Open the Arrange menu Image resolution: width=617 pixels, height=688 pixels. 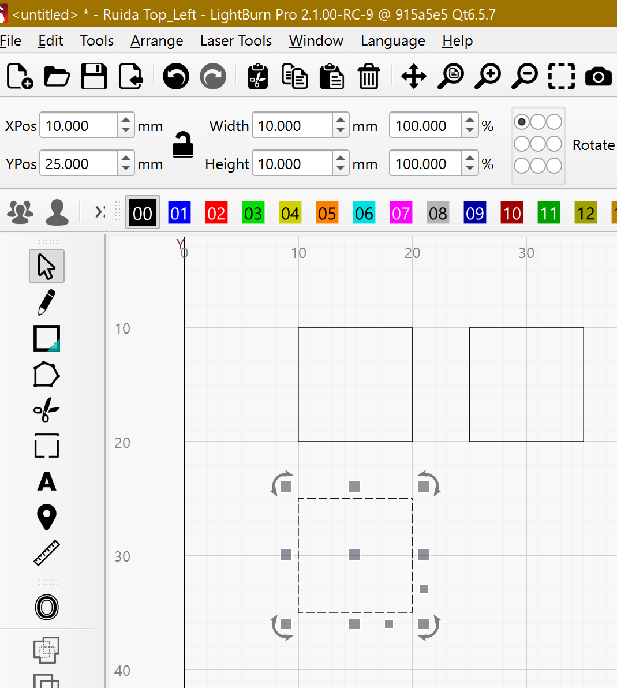[156, 41]
